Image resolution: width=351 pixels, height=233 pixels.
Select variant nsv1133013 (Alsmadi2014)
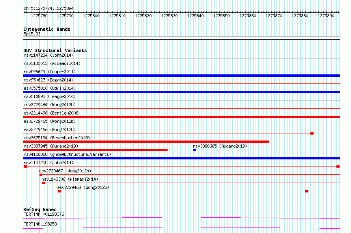tap(52, 63)
